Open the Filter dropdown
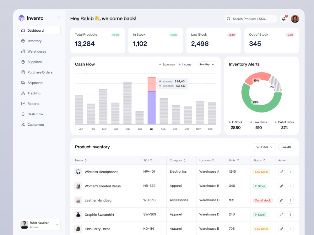Viewport: 314px width, 235px height. coord(264,147)
